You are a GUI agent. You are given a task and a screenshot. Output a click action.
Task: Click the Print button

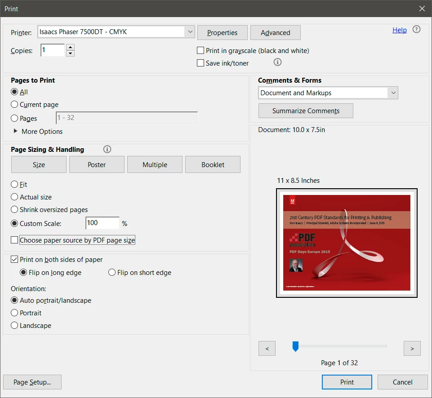coord(347,382)
